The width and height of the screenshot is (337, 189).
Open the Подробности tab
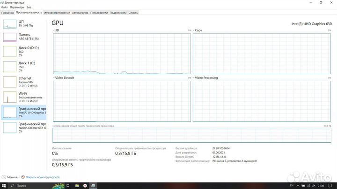(118, 13)
